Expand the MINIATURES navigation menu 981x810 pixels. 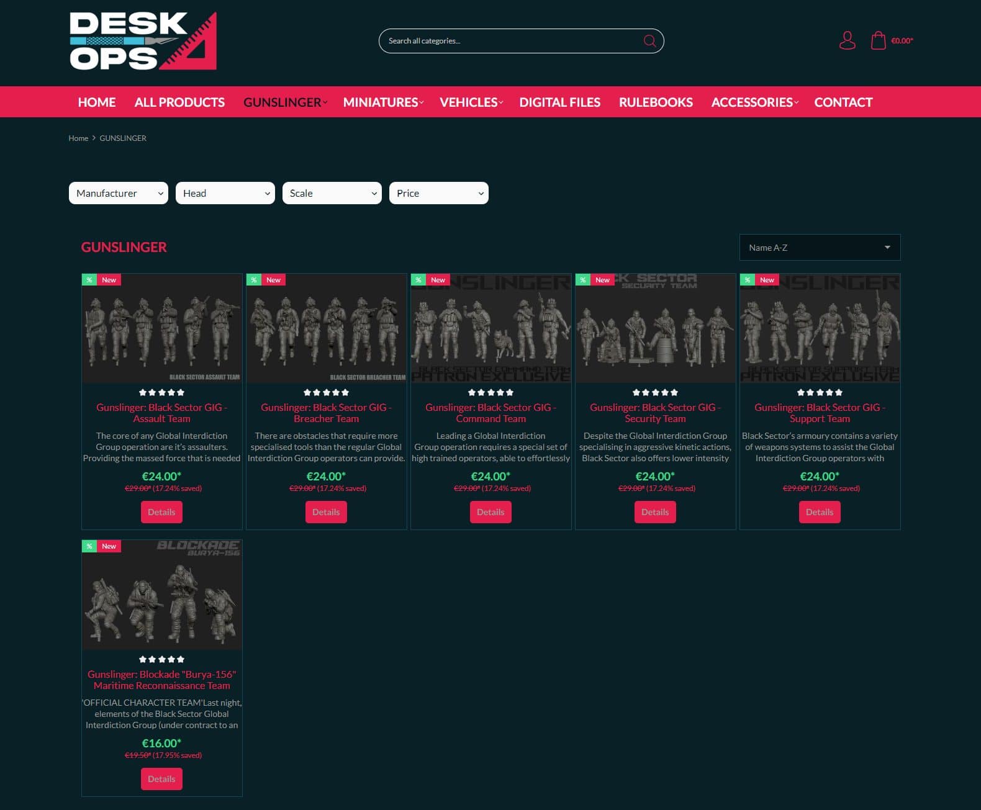383,102
